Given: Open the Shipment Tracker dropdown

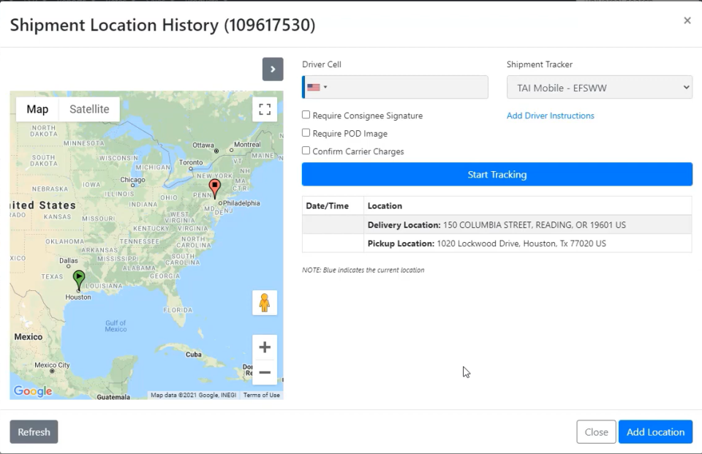Looking at the screenshot, I should point(599,88).
